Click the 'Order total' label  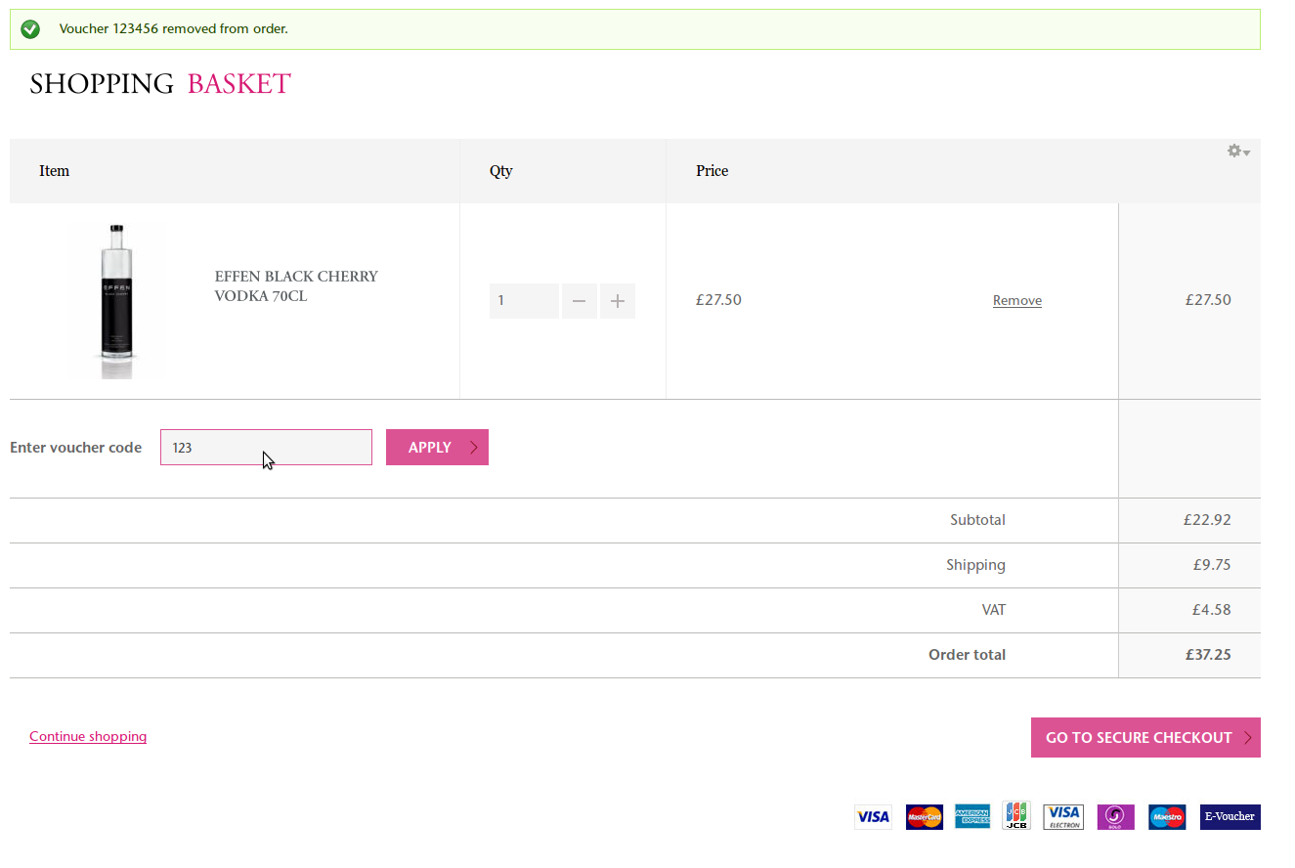[967, 655]
